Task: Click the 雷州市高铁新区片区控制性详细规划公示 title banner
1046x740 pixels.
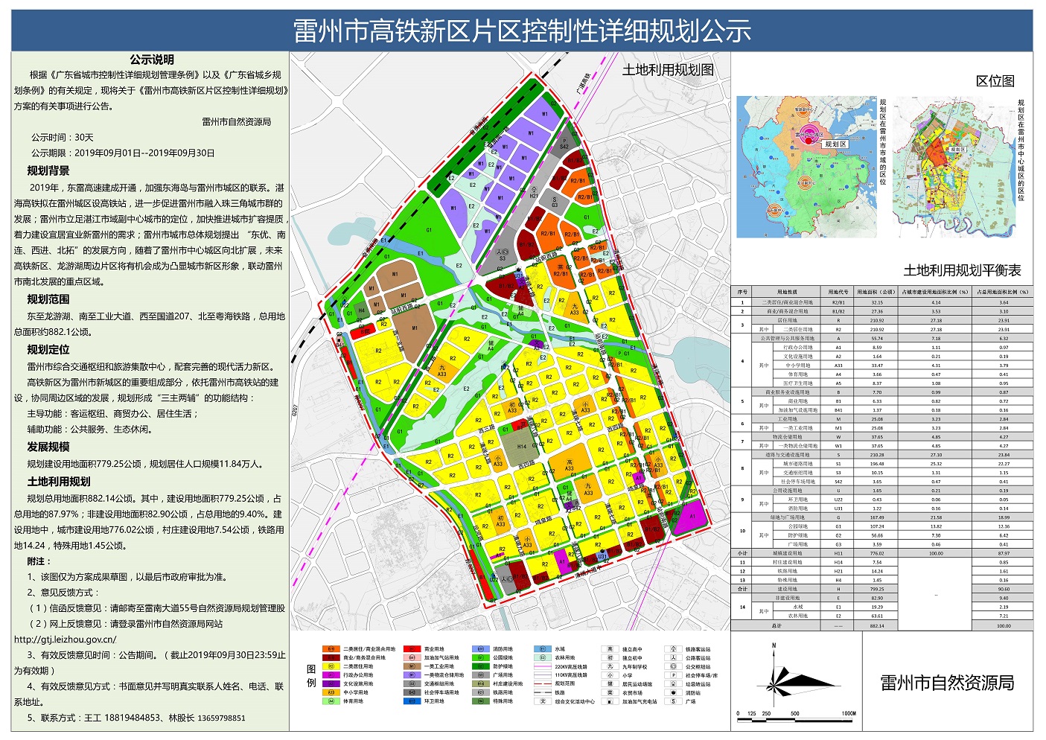Action: click(x=522, y=31)
